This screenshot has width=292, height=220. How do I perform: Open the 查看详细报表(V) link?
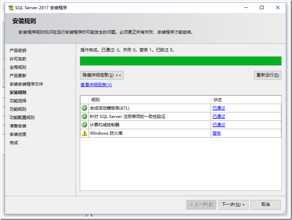tap(96, 85)
